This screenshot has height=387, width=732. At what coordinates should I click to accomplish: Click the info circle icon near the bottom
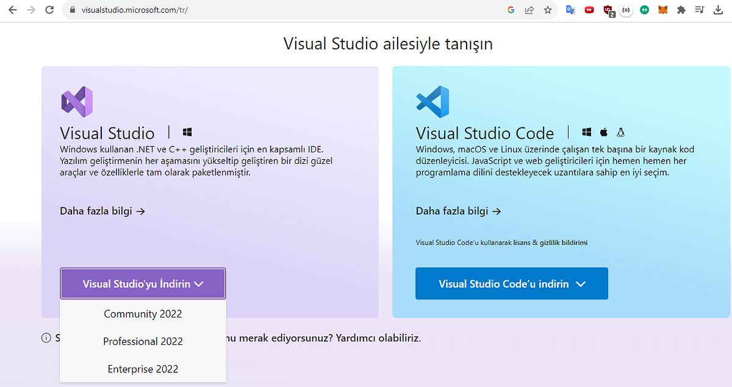[47, 338]
